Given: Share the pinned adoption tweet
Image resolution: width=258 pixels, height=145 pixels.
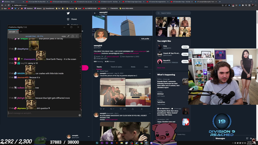Looking at the screenshot, I should point(133,109).
